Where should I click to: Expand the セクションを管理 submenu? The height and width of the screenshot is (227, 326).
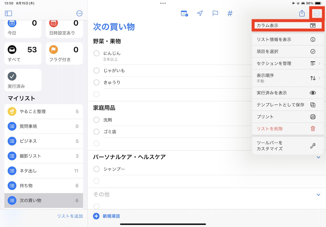(x=288, y=63)
